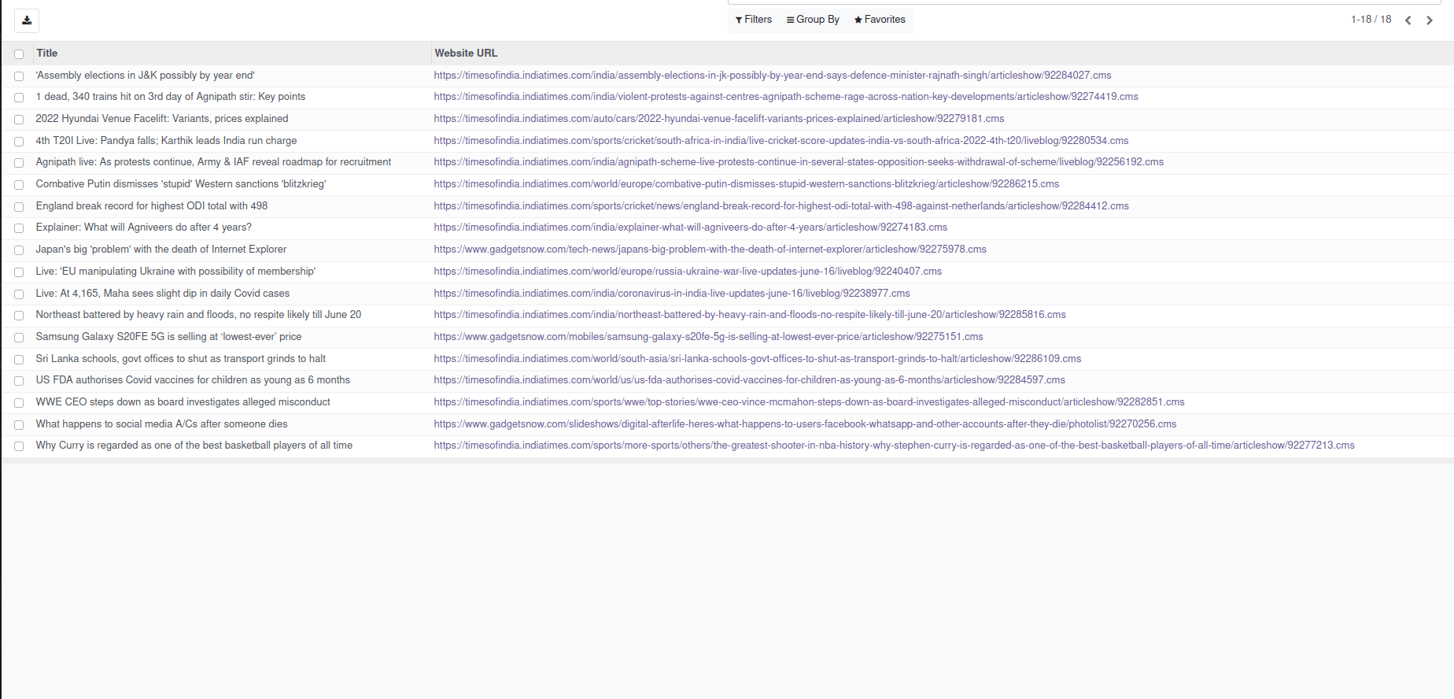Go to the previous page arrow
Screen dimensions: 1454x699
(x=1408, y=20)
